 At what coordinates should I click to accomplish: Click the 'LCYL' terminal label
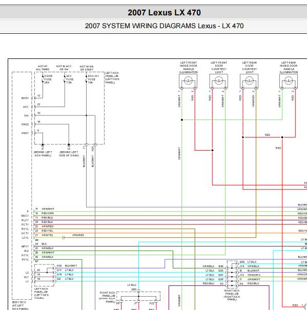click(25, 238)
